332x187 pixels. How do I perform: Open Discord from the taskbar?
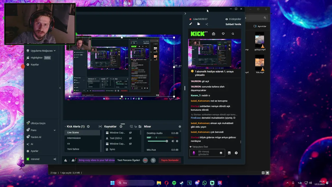(197, 183)
